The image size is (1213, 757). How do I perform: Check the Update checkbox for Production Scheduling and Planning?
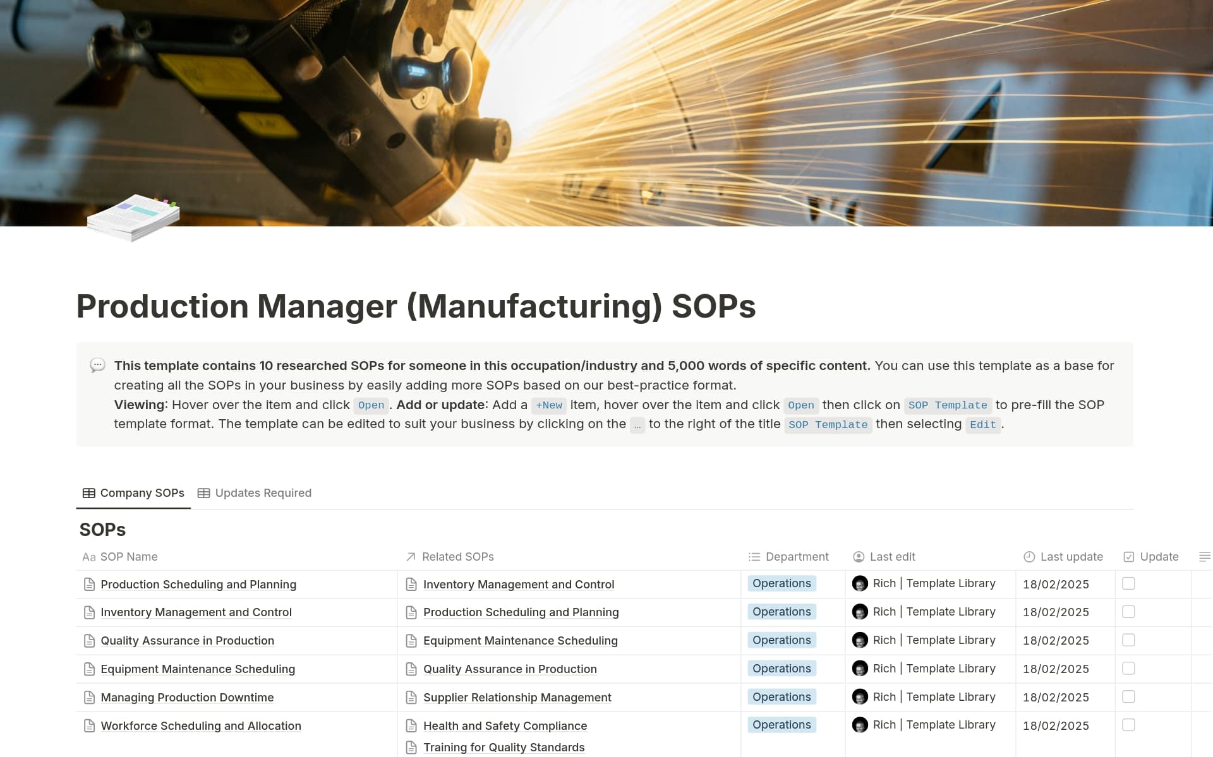pyautogui.click(x=1128, y=584)
